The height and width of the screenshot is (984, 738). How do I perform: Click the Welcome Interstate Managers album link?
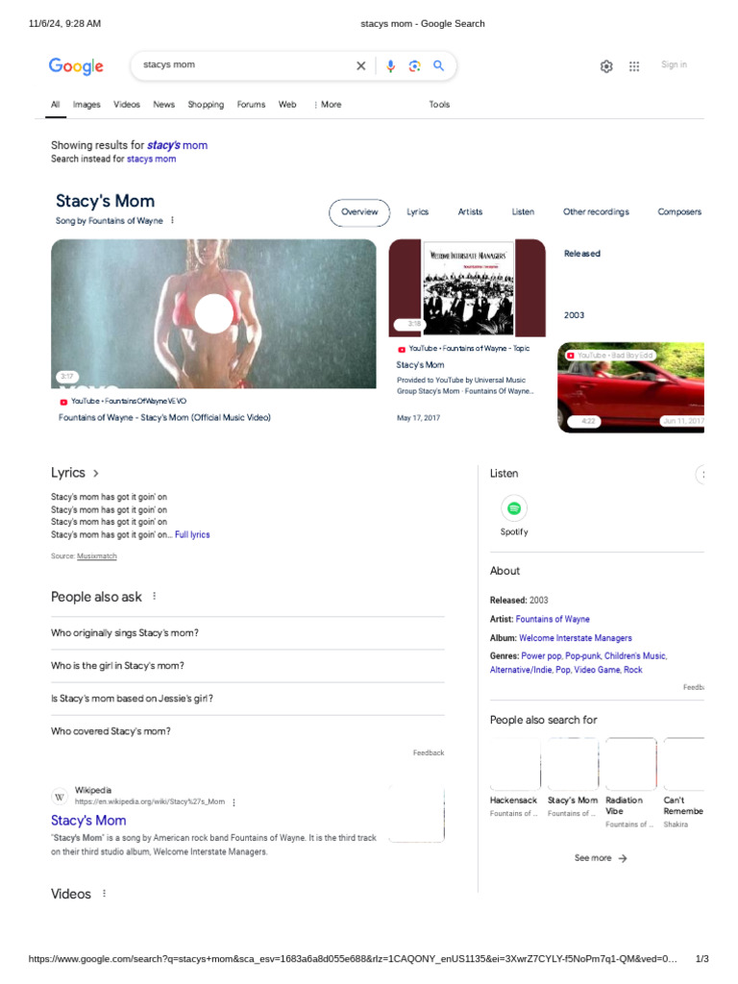point(576,638)
